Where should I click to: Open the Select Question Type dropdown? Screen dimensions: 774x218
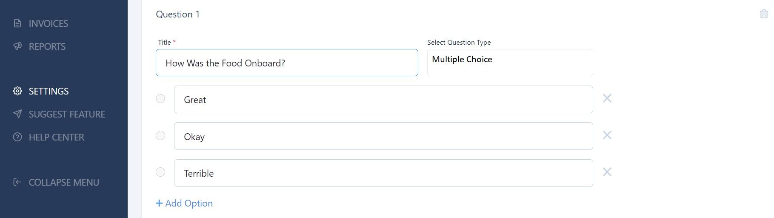[x=510, y=63]
